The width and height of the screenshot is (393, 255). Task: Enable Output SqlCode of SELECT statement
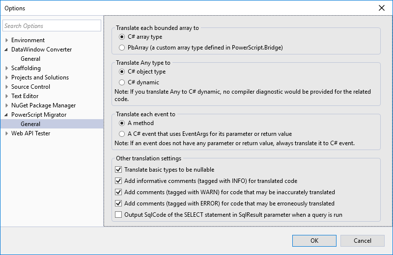(118, 215)
